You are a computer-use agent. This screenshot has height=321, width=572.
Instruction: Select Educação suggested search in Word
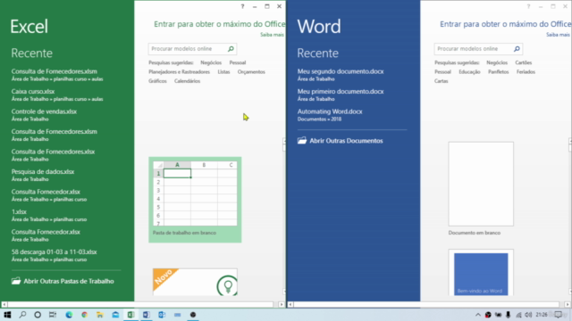[469, 71]
